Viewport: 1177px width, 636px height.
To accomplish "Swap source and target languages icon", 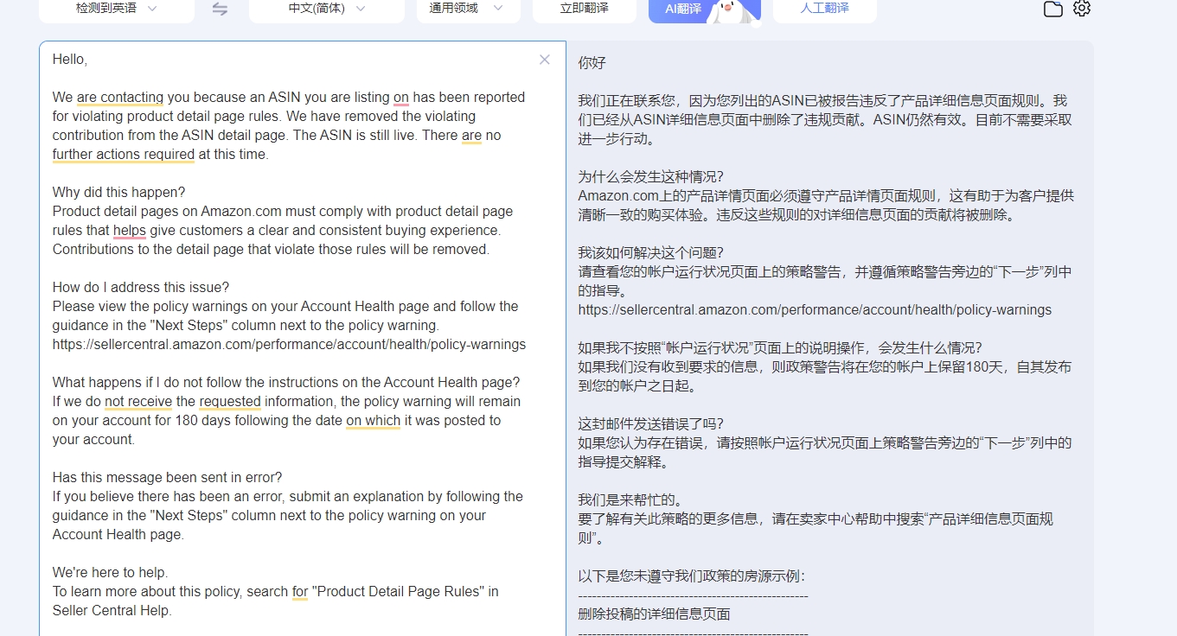I will point(220,9).
